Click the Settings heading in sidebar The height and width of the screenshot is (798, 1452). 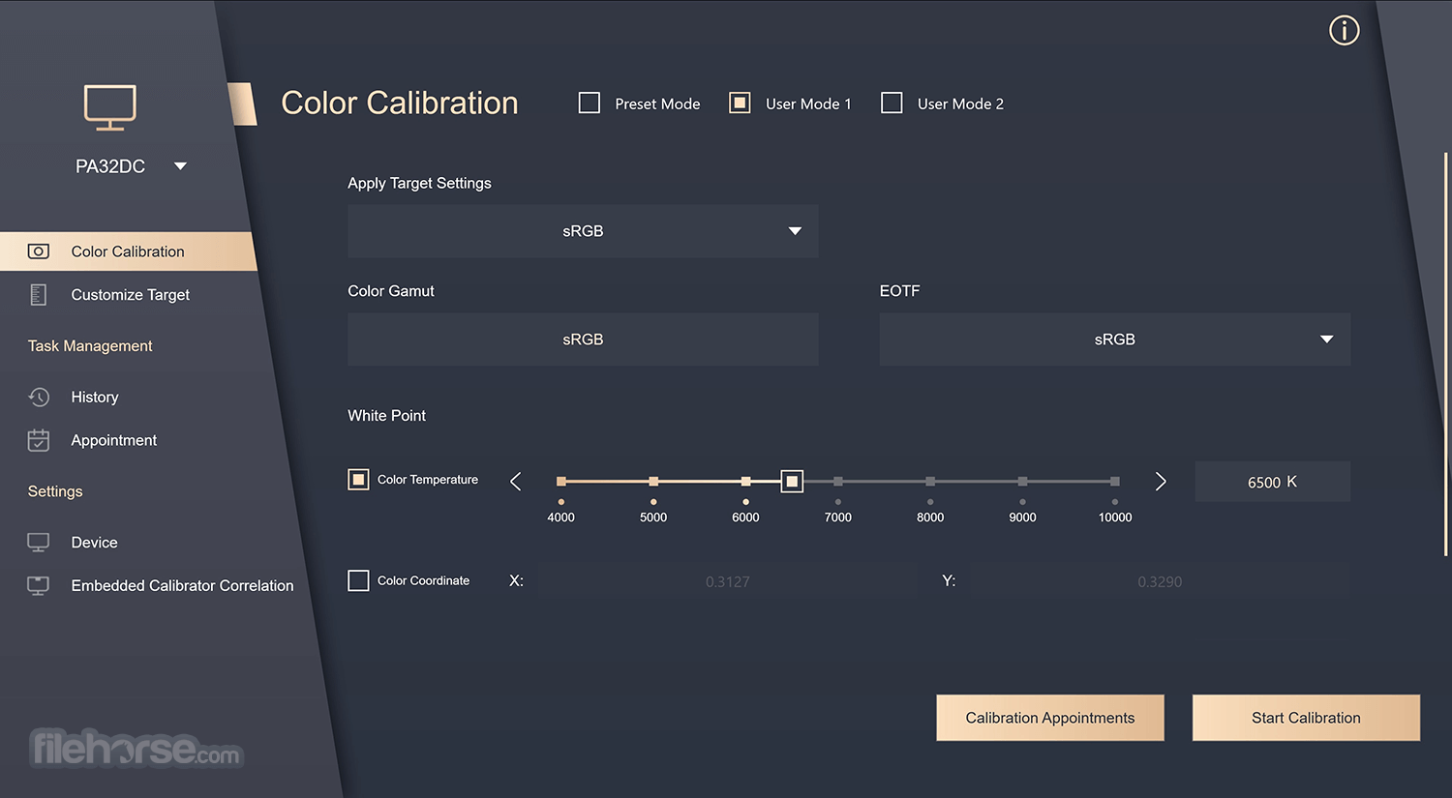pos(55,491)
